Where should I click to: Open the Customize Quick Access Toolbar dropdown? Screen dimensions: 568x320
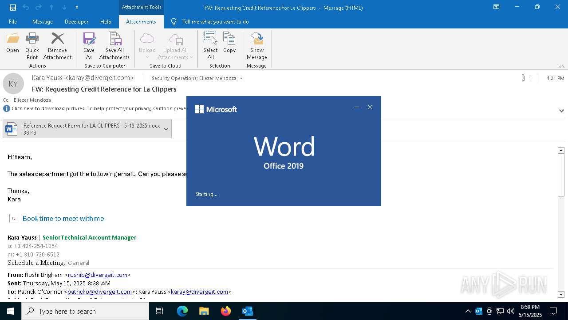77,8
